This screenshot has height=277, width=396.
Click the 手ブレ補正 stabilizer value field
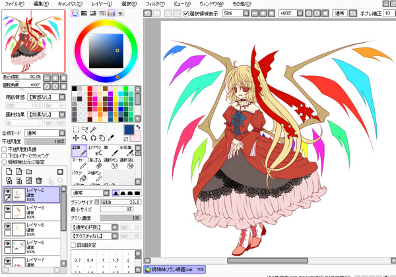pos(389,13)
